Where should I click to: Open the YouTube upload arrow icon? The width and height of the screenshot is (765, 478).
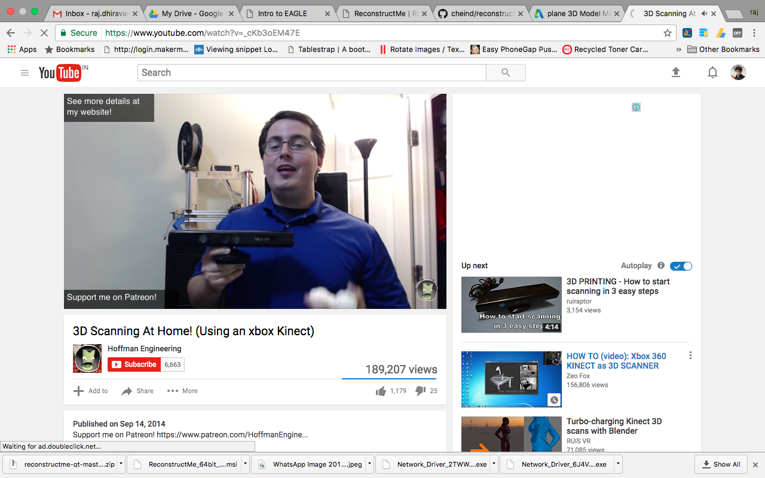click(x=676, y=72)
